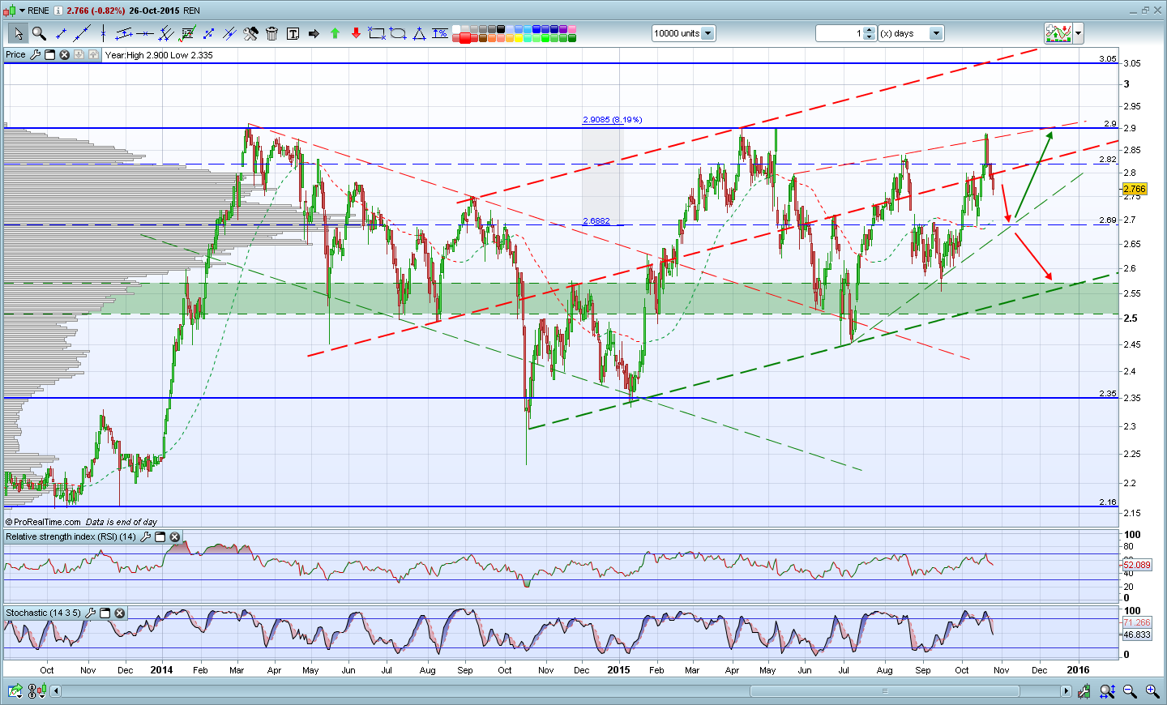
Task: Expand the (x) days timeframe dropdown
Action: pos(936,33)
